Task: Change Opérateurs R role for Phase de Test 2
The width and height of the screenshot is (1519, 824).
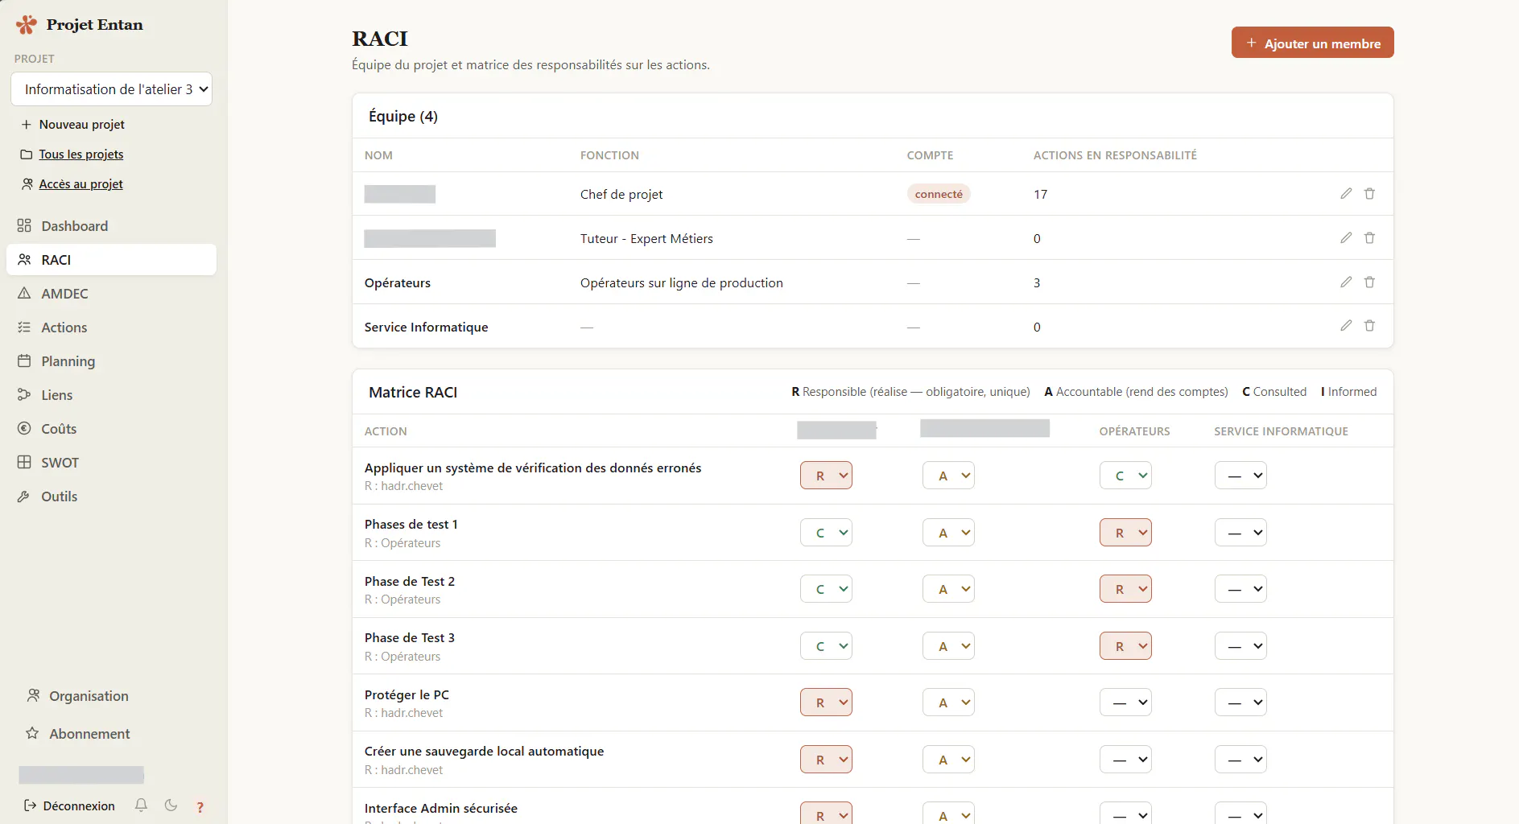Action: pyautogui.click(x=1125, y=589)
